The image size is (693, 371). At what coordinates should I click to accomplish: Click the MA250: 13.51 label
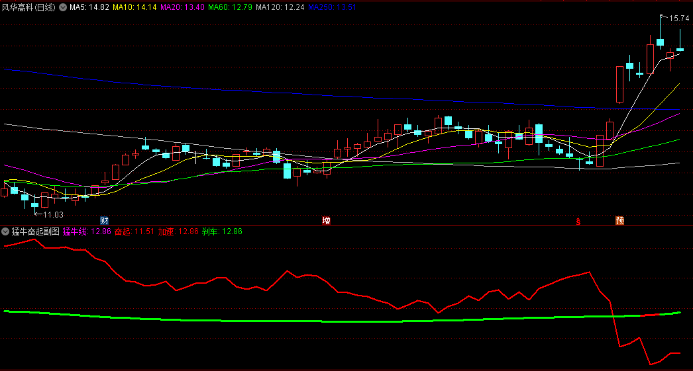click(x=332, y=7)
